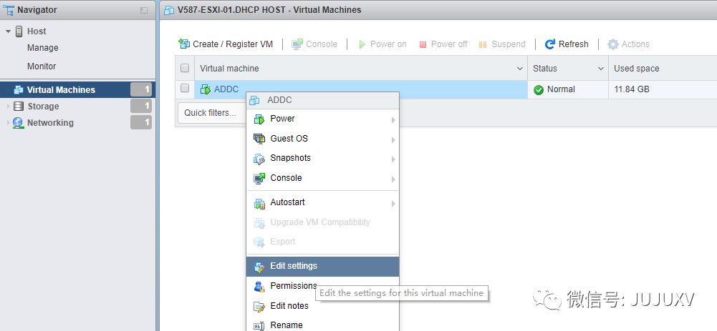Select Monitor under Host
Screen dimensions: 717x331
[42, 66]
